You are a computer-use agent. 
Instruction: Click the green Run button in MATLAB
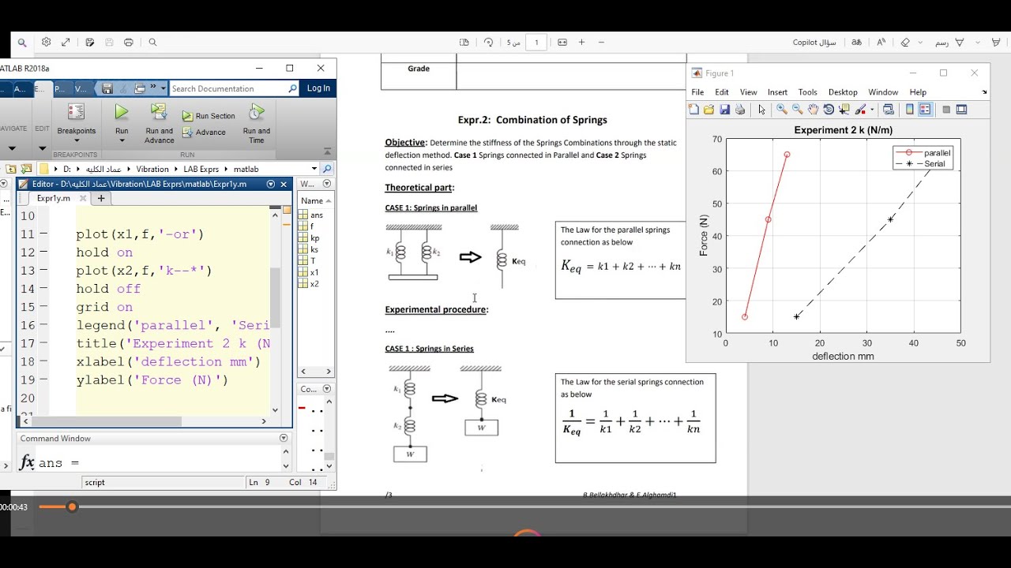[x=122, y=113]
